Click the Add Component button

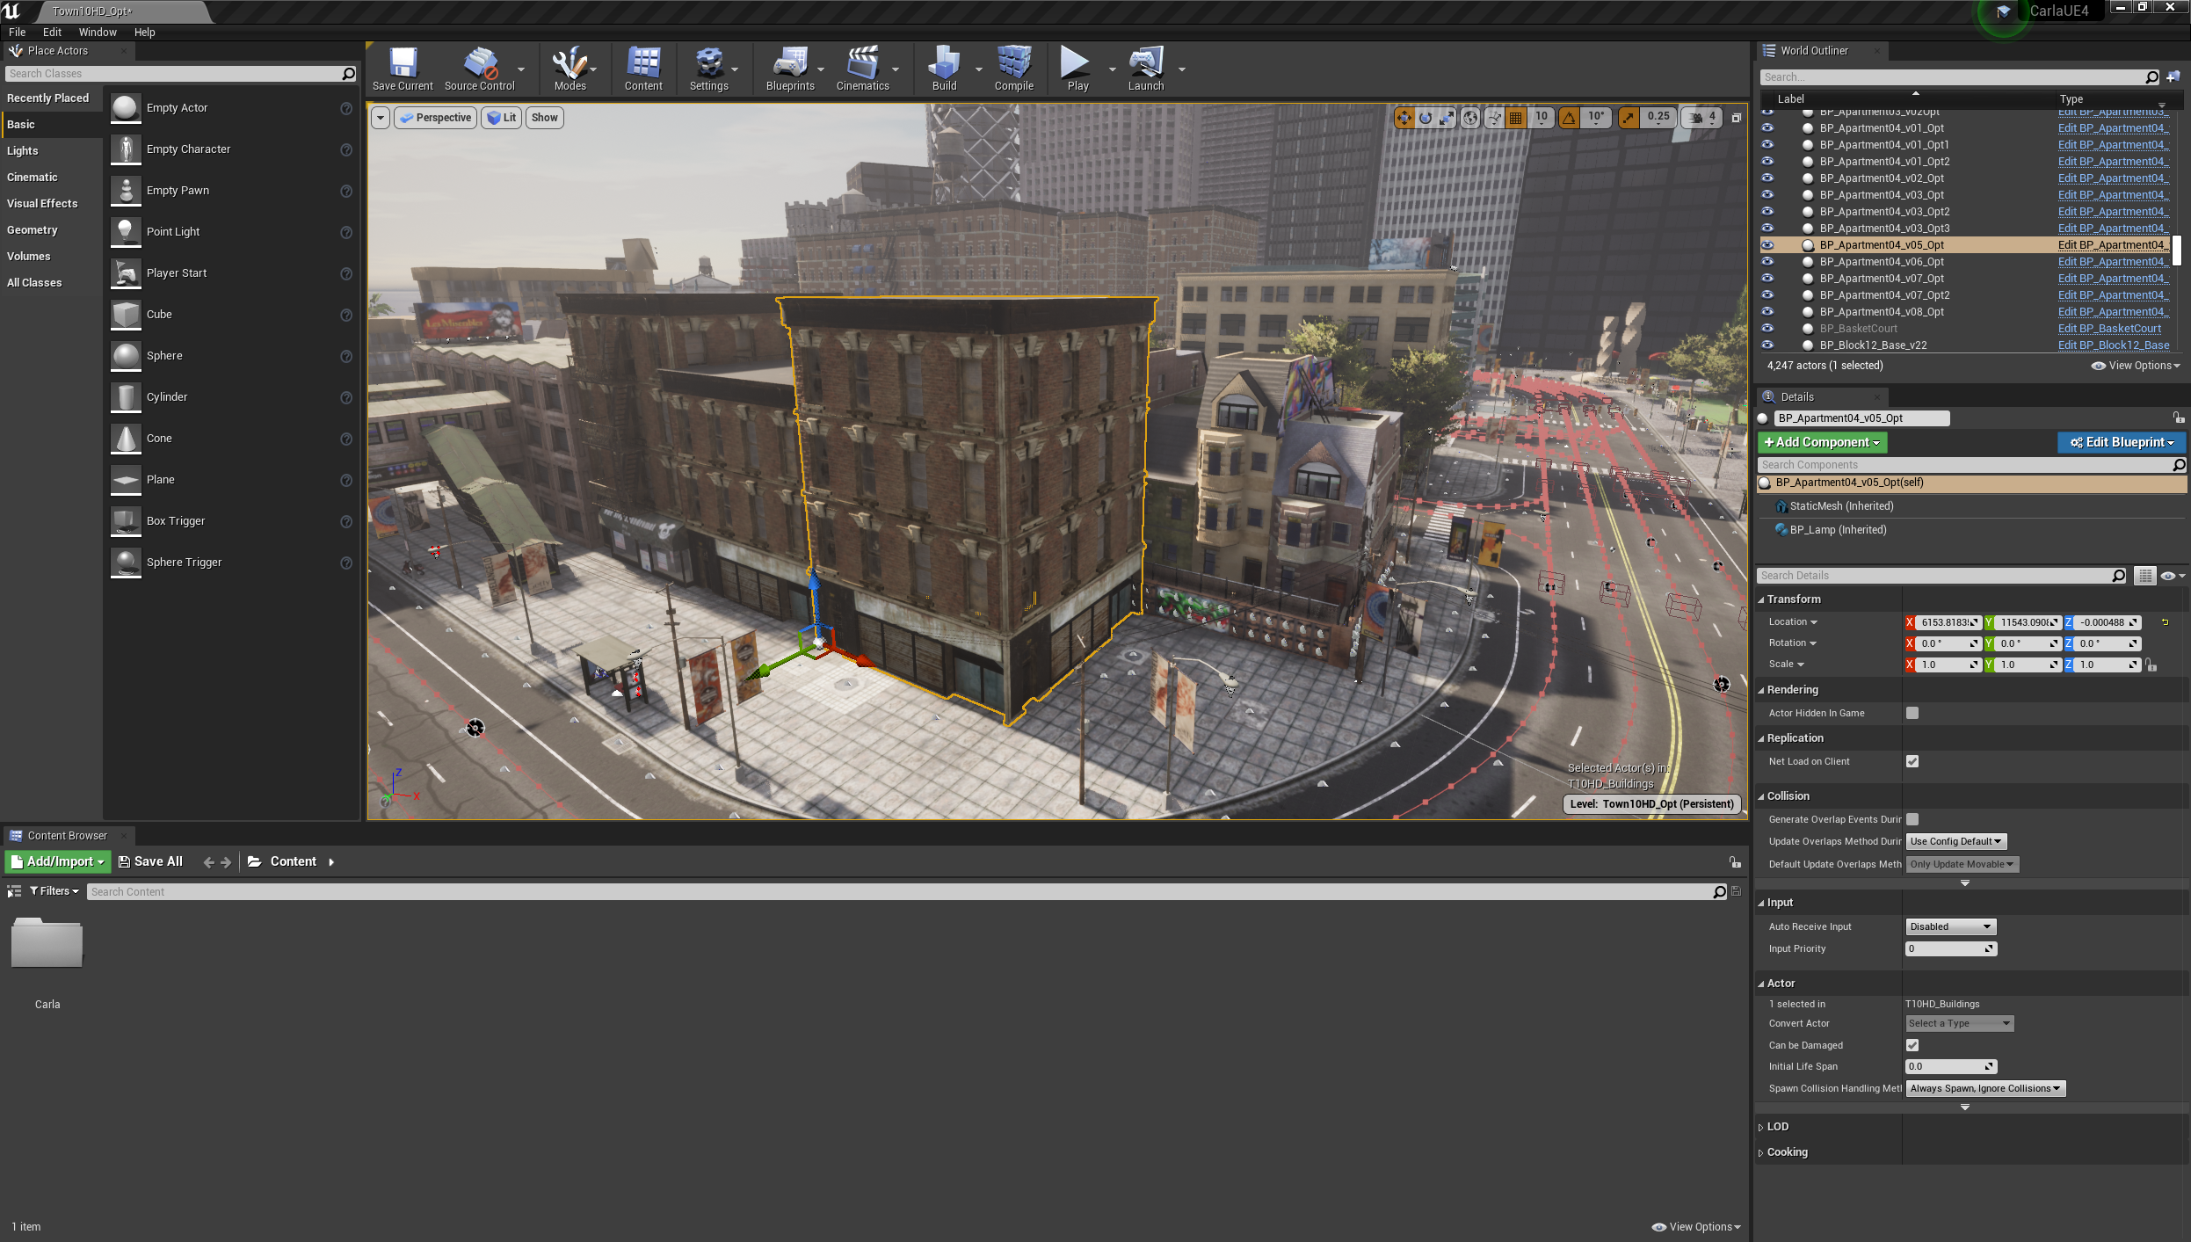1821,442
